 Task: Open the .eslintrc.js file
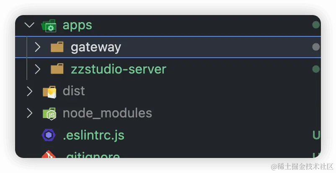click(94, 135)
